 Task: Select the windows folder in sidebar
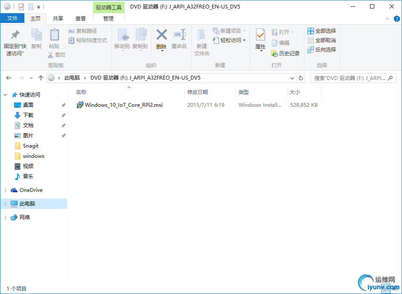[x=33, y=156]
